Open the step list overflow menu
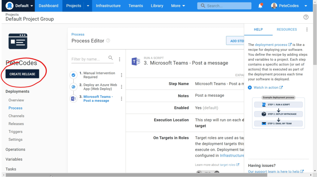The width and height of the screenshot is (317, 177). 119,59
